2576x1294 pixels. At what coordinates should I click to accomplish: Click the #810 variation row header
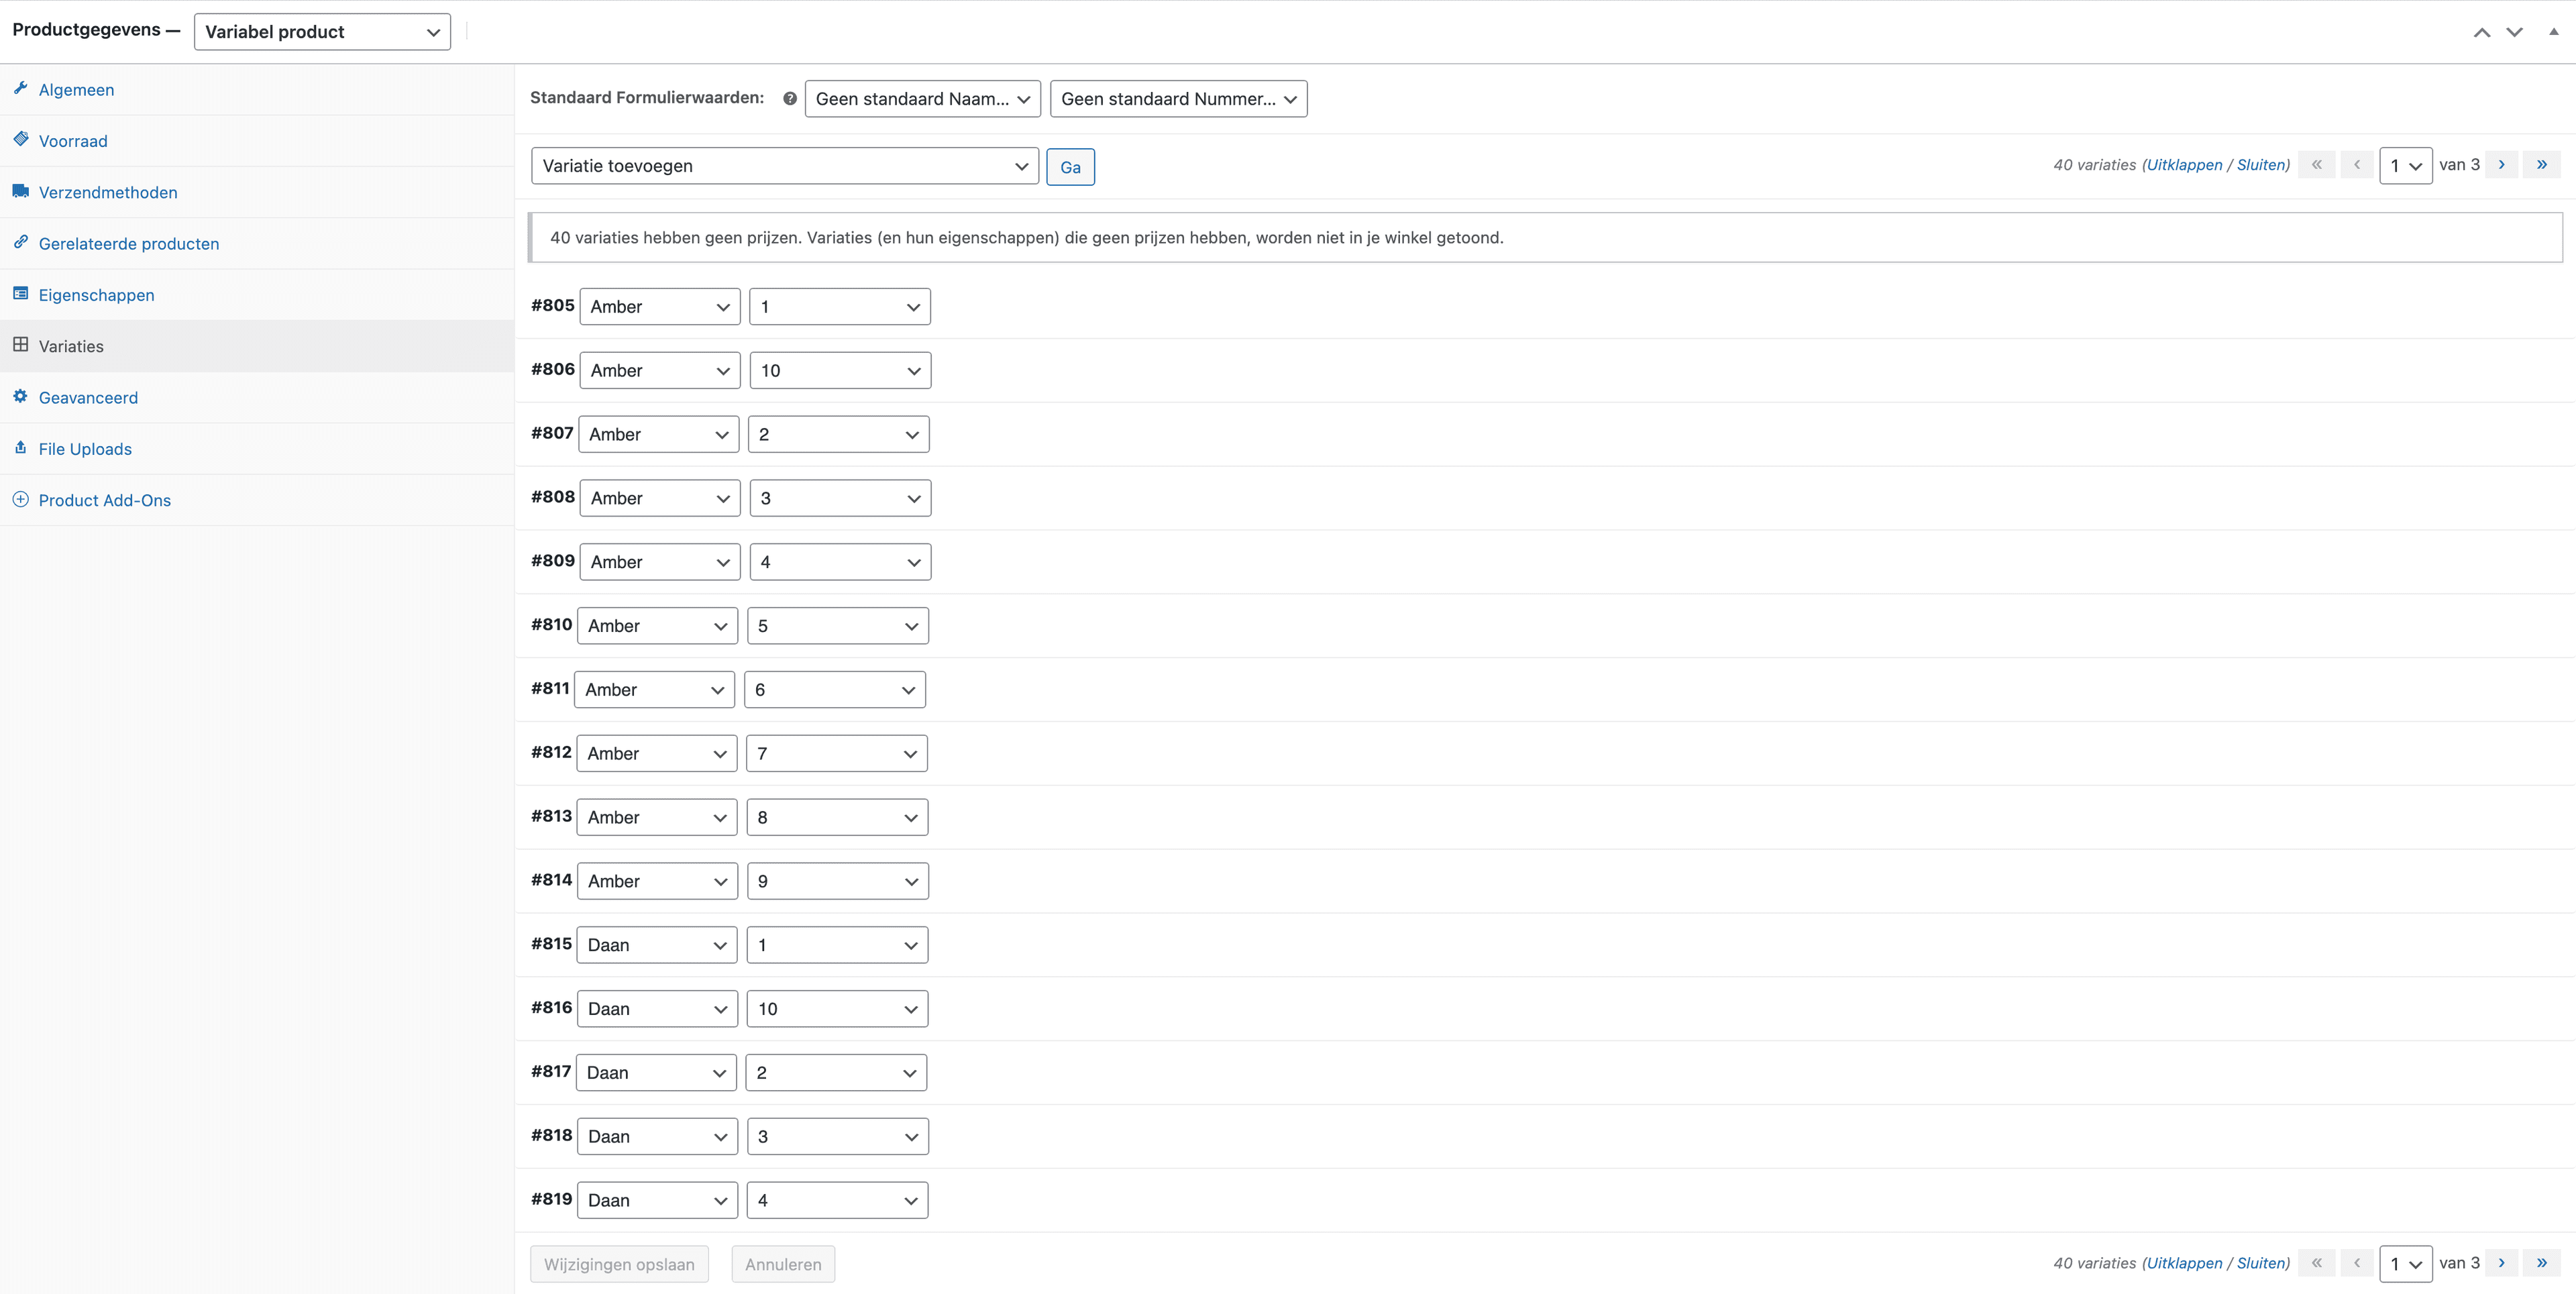pos(1545,626)
